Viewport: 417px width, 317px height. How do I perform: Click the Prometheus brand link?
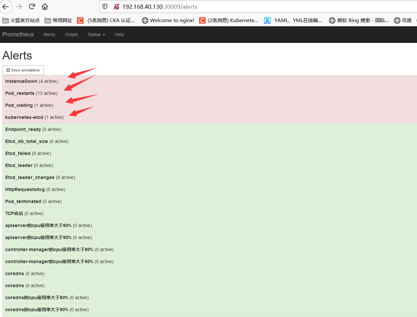pos(18,34)
